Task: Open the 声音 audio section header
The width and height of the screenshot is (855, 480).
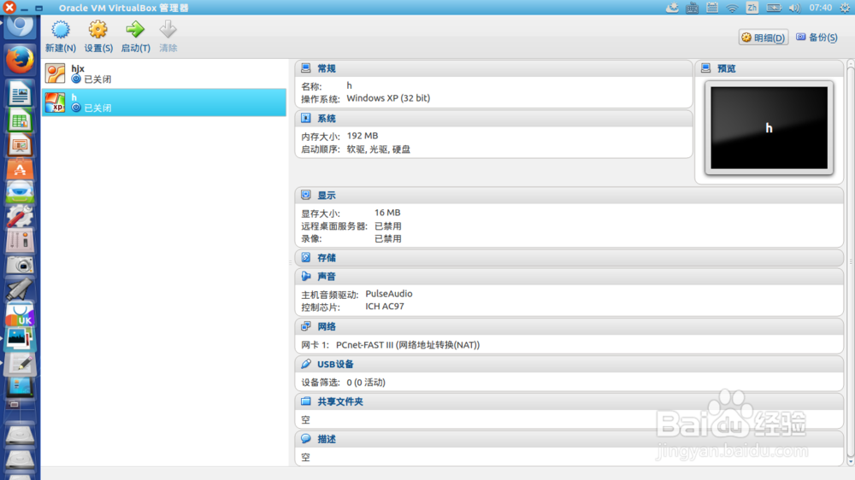Action: click(569, 277)
